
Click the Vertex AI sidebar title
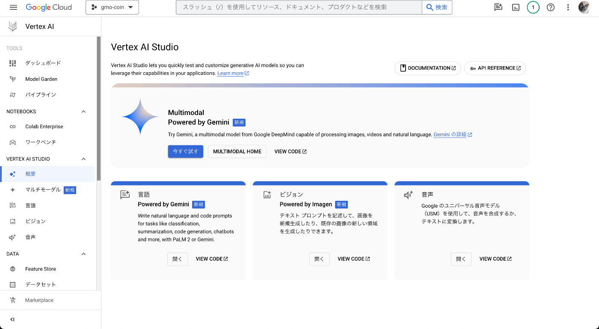click(x=40, y=26)
